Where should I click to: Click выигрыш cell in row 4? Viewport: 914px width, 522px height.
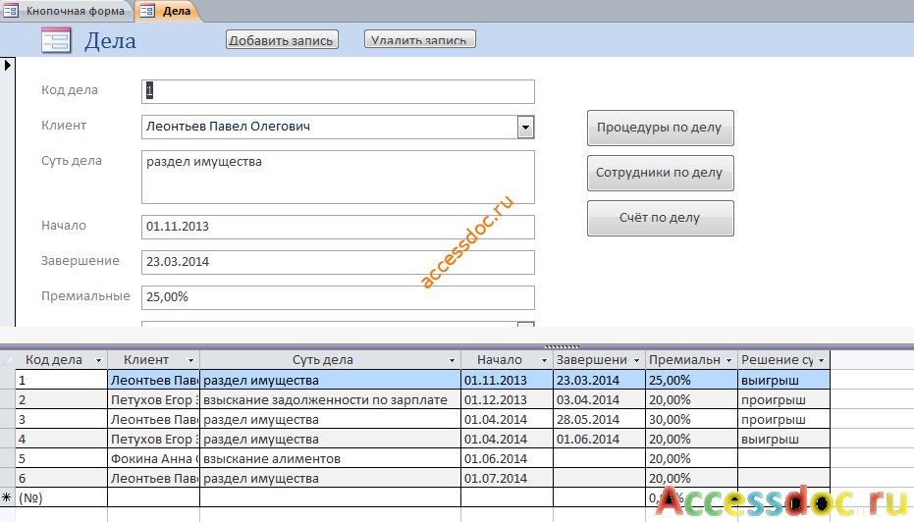click(784, 439)
